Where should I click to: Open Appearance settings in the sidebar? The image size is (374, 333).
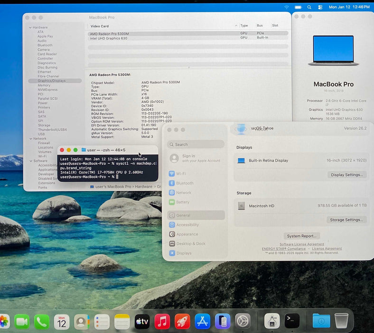pyautogui.click(x=183, y=234)
